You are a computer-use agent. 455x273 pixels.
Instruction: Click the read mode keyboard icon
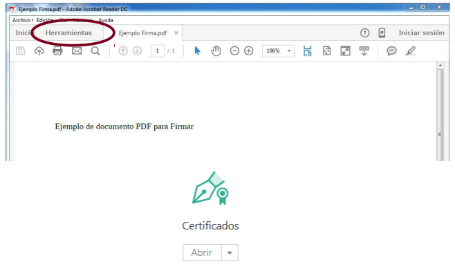[364, 51]
